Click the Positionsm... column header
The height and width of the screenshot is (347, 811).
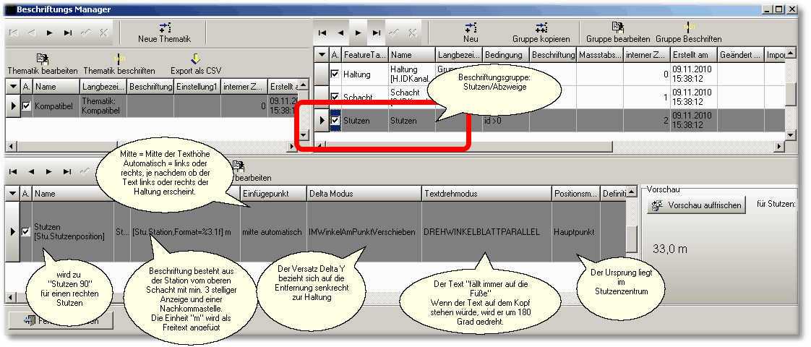point(576,194)
